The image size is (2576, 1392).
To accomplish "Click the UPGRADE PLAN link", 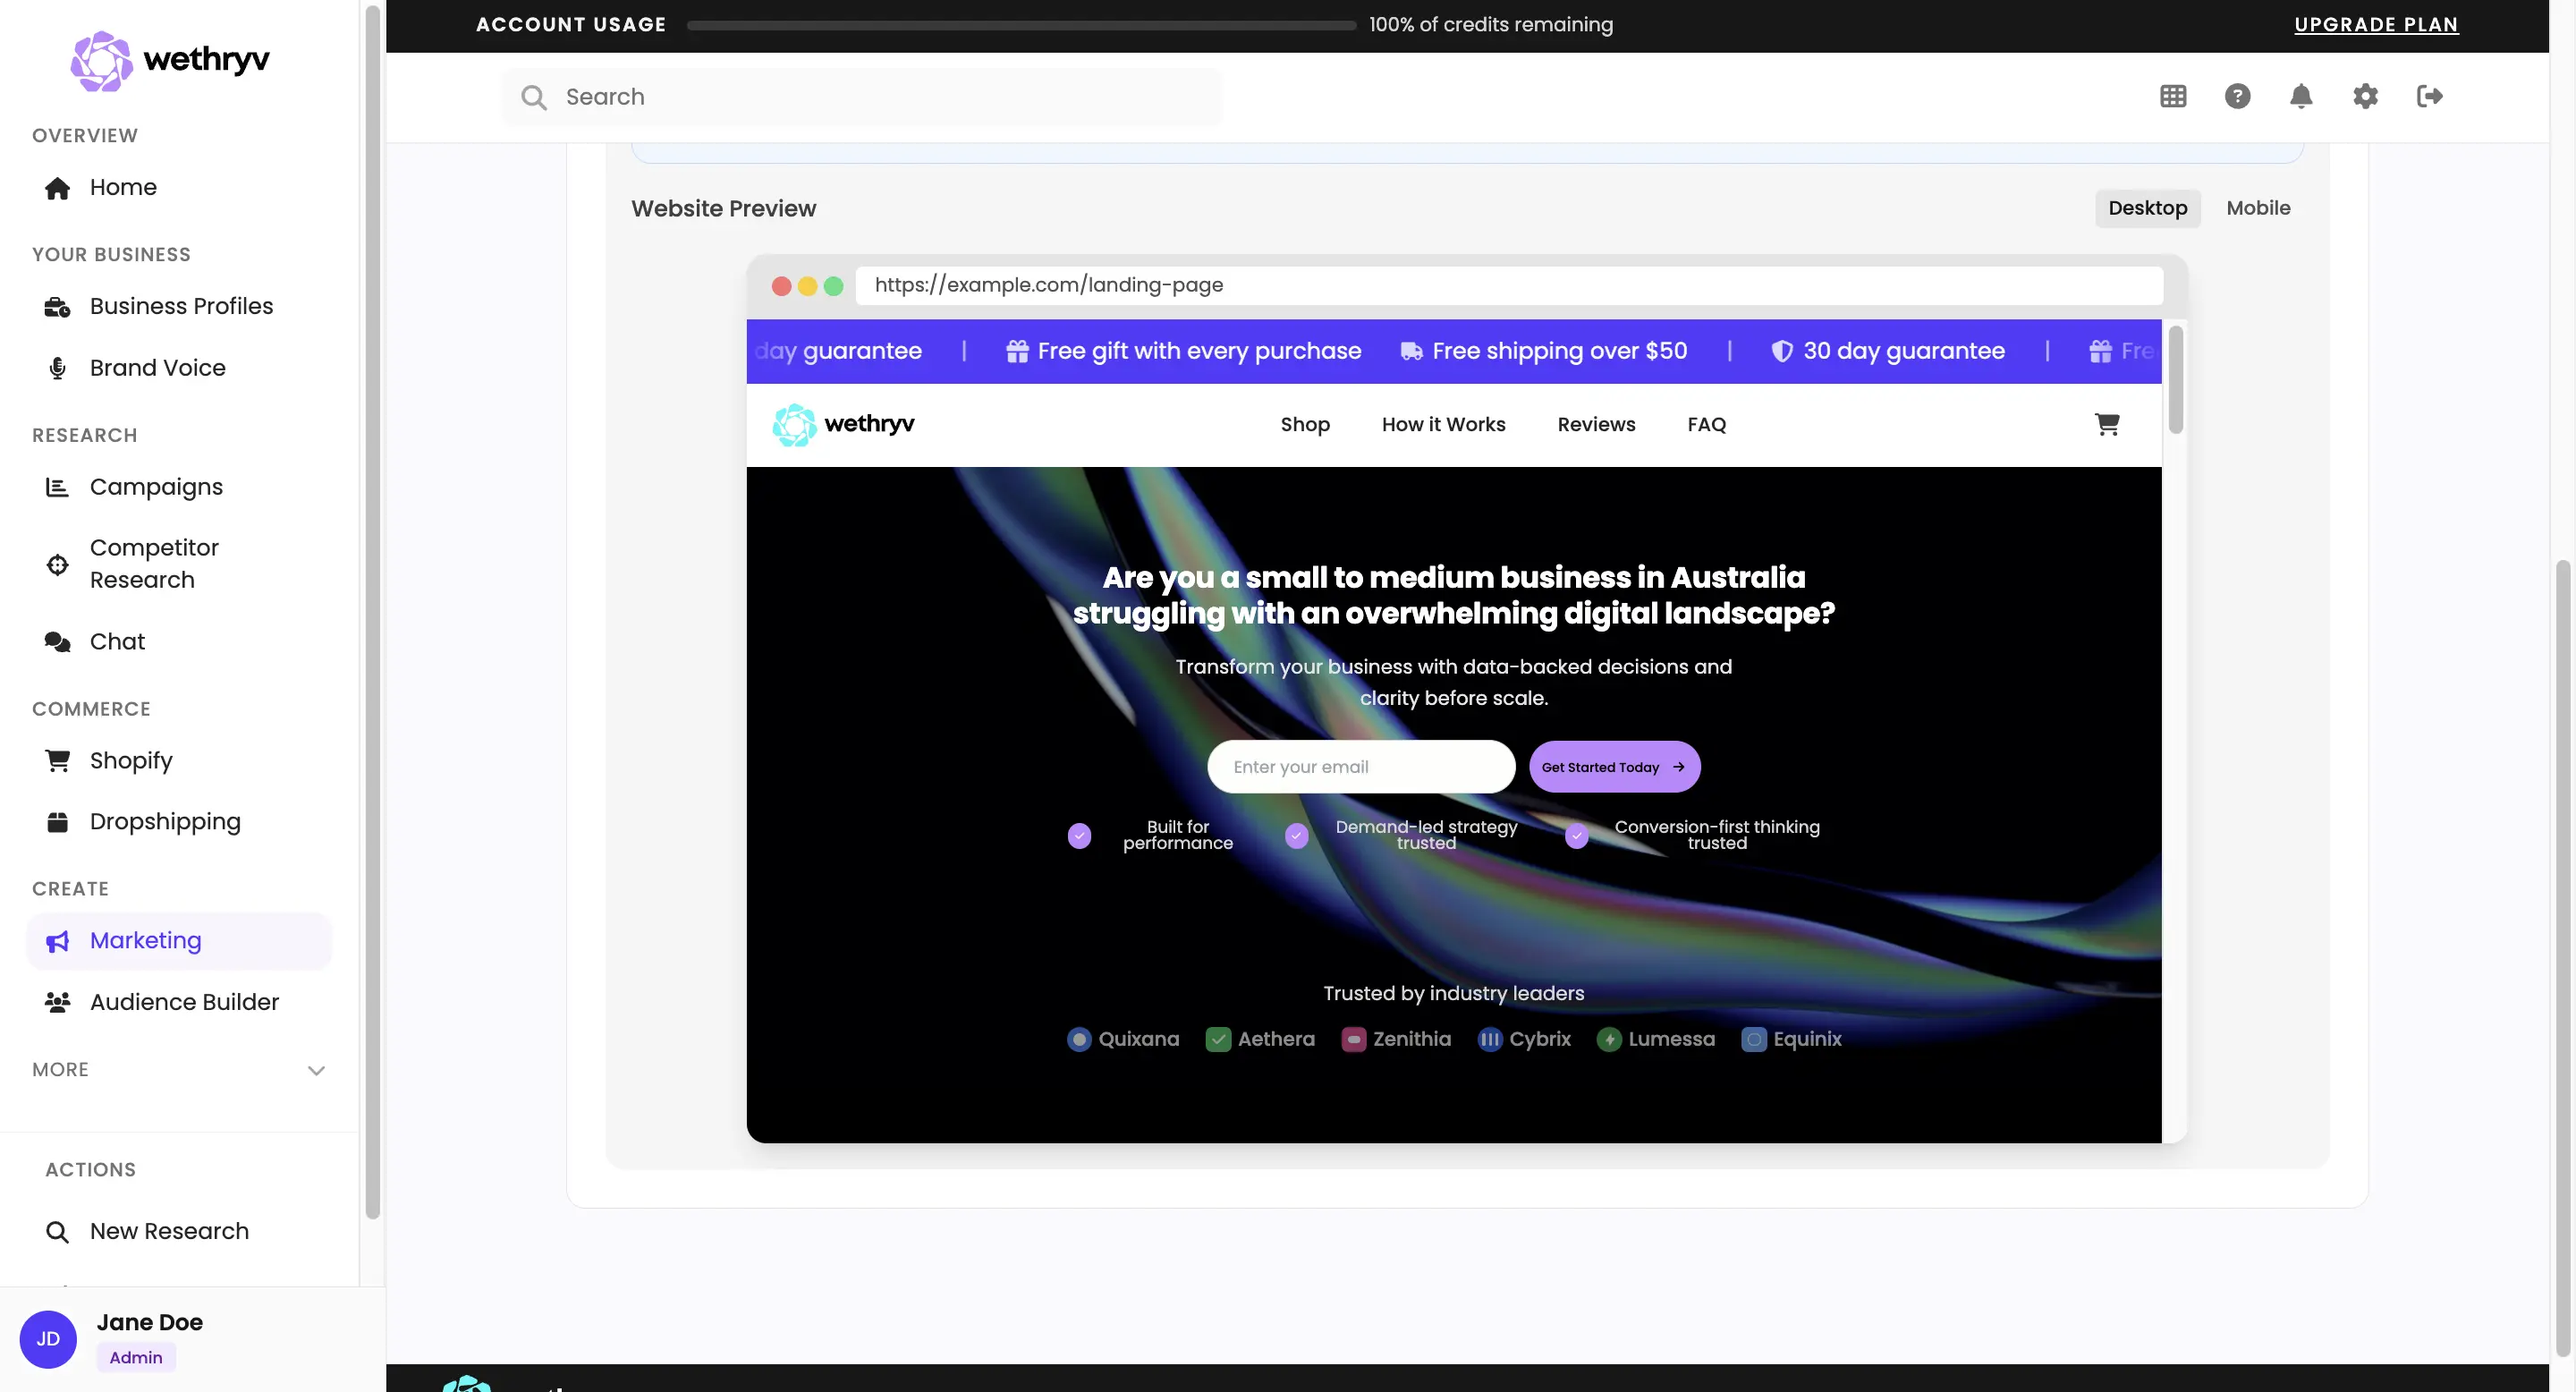I will click(2377, 24).
